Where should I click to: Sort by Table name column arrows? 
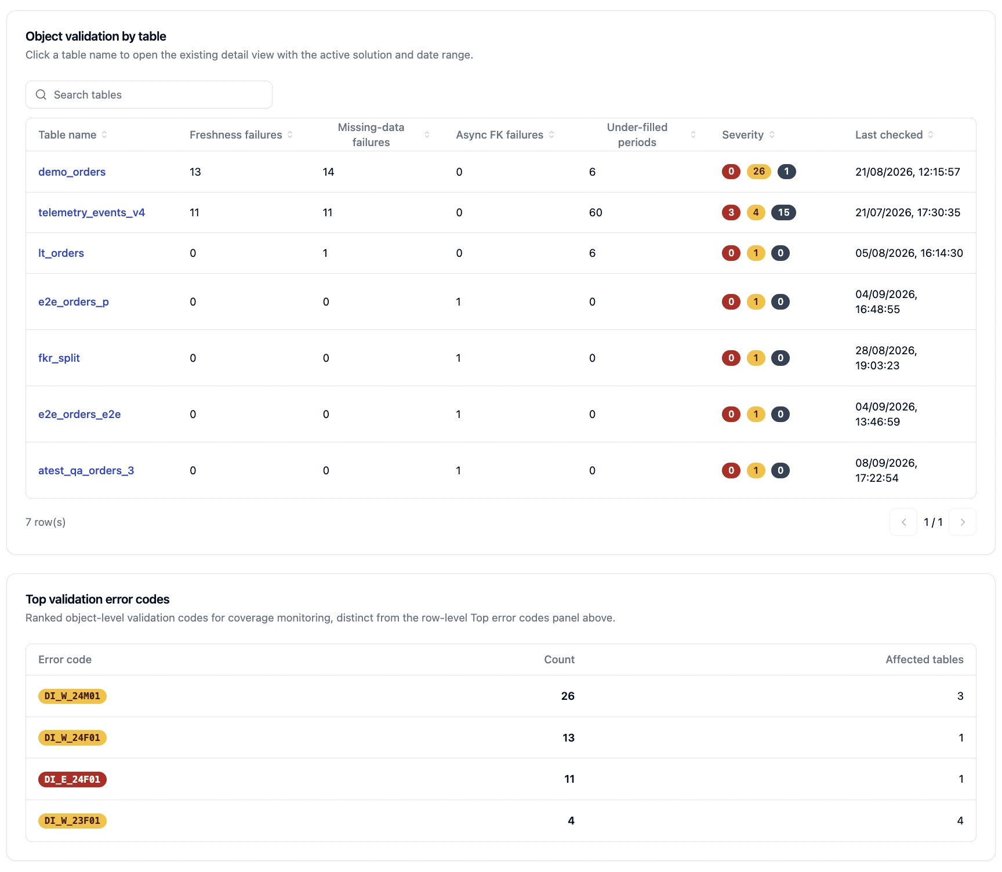[x=104, y=135]
